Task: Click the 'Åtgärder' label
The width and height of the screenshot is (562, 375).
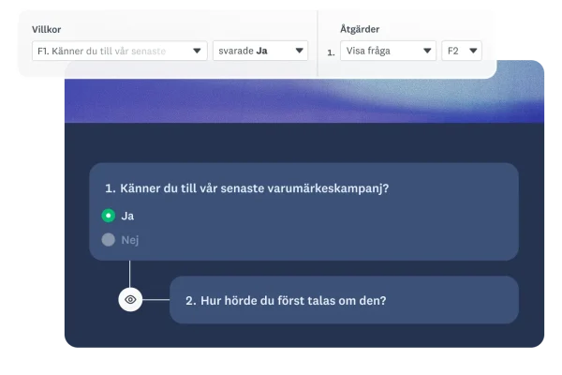Action: 360,29
